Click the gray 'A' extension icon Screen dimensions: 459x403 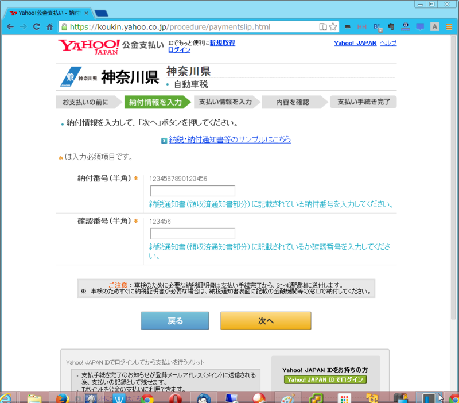(x=435, y=27)
